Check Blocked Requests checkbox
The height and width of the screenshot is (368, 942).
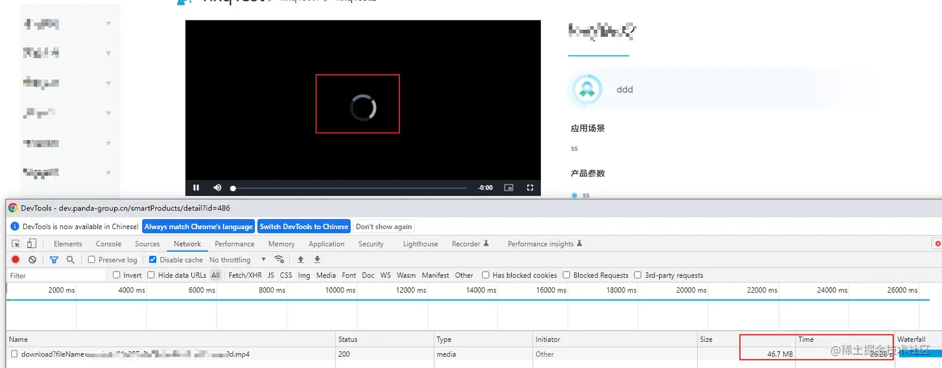[567, 275]
